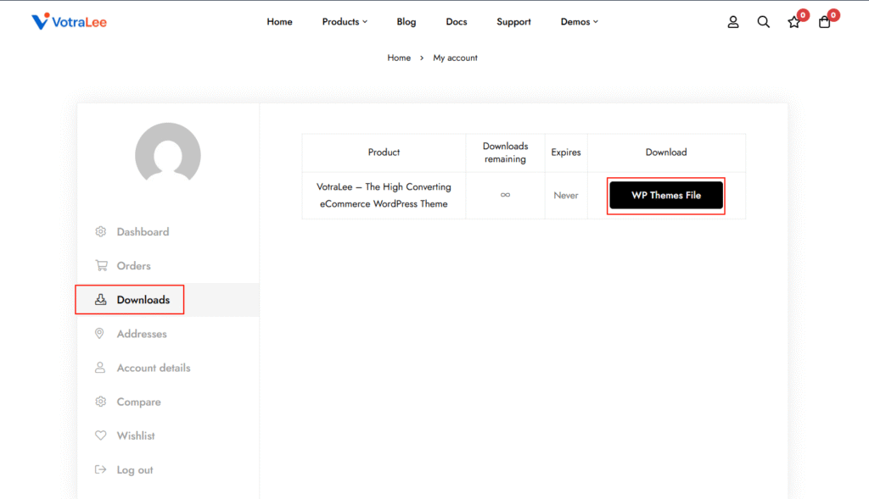Open the search magnifier icon
Screen dimensions: 869x499
point(763,21)
